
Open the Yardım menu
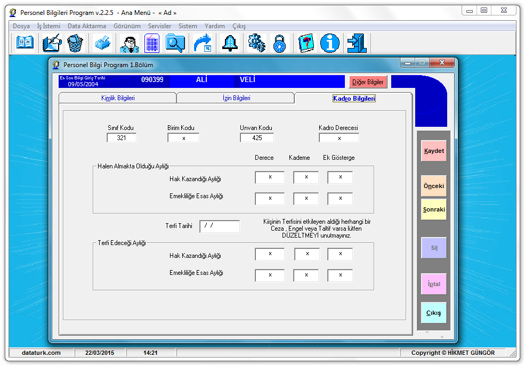(215, 26)
